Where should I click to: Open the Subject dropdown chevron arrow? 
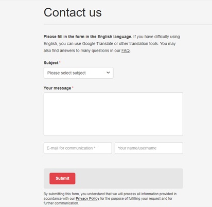tap(108, 73)
